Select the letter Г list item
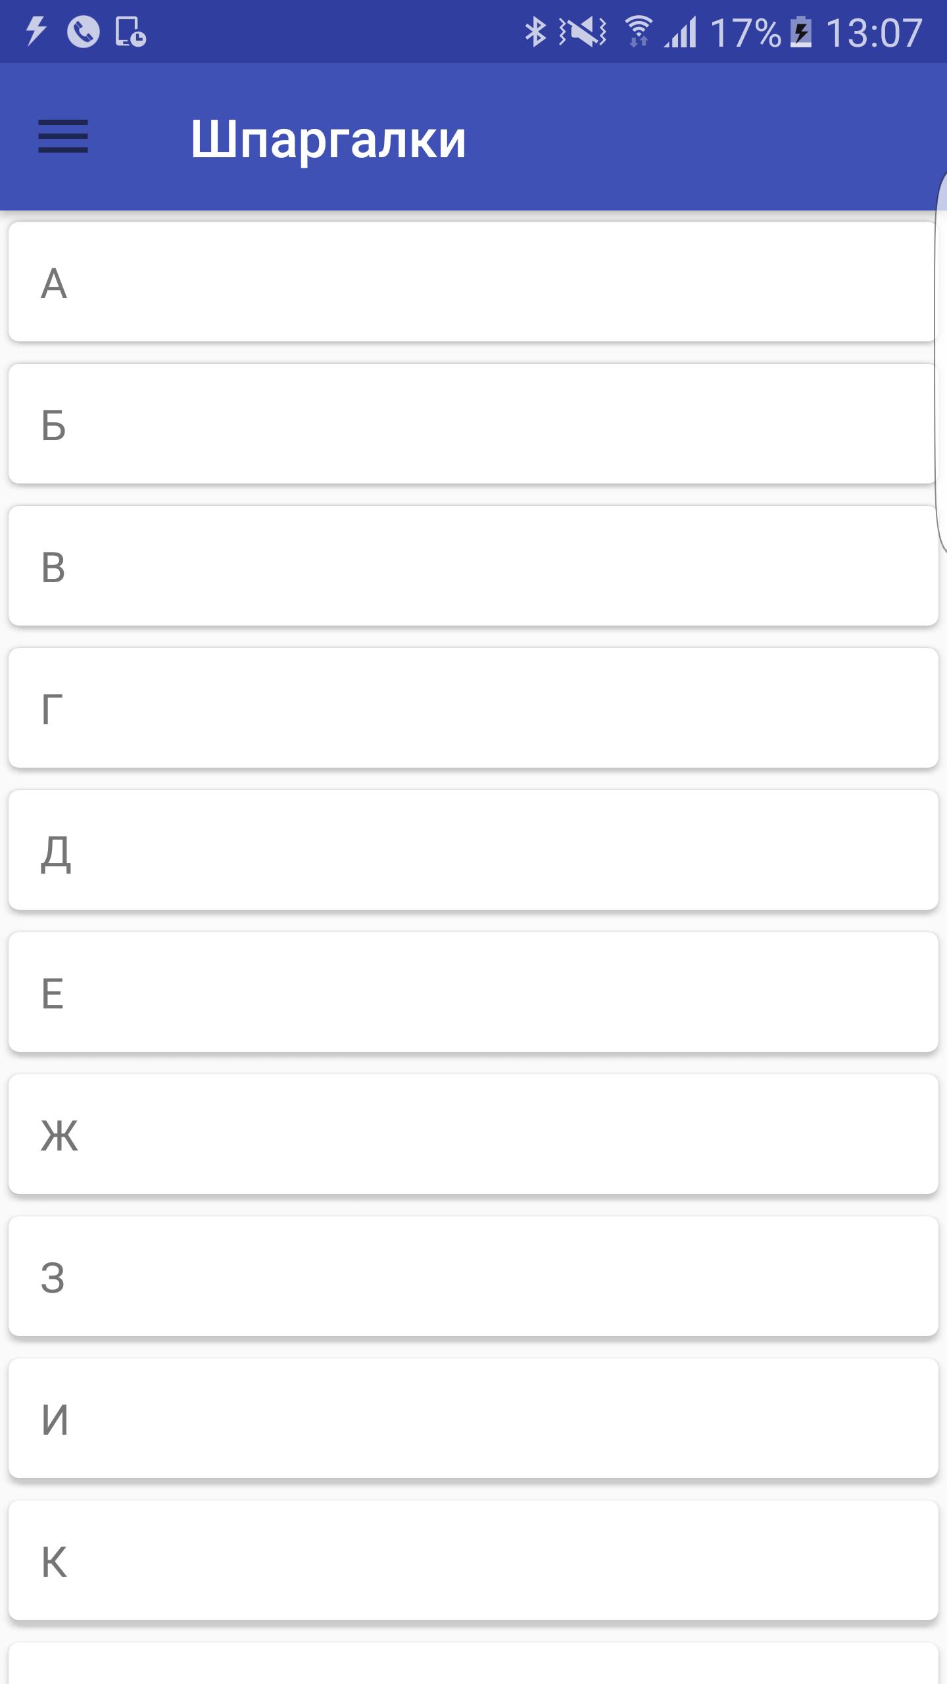 (472, 708)
